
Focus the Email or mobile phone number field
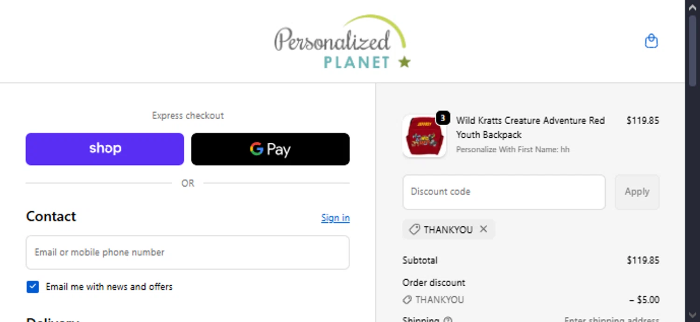click(187, 252)
